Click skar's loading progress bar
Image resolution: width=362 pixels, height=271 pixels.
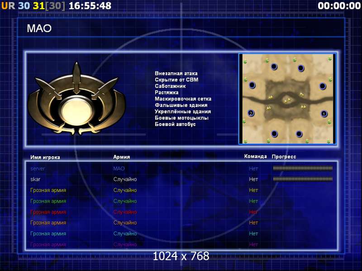tap(303, 179)
